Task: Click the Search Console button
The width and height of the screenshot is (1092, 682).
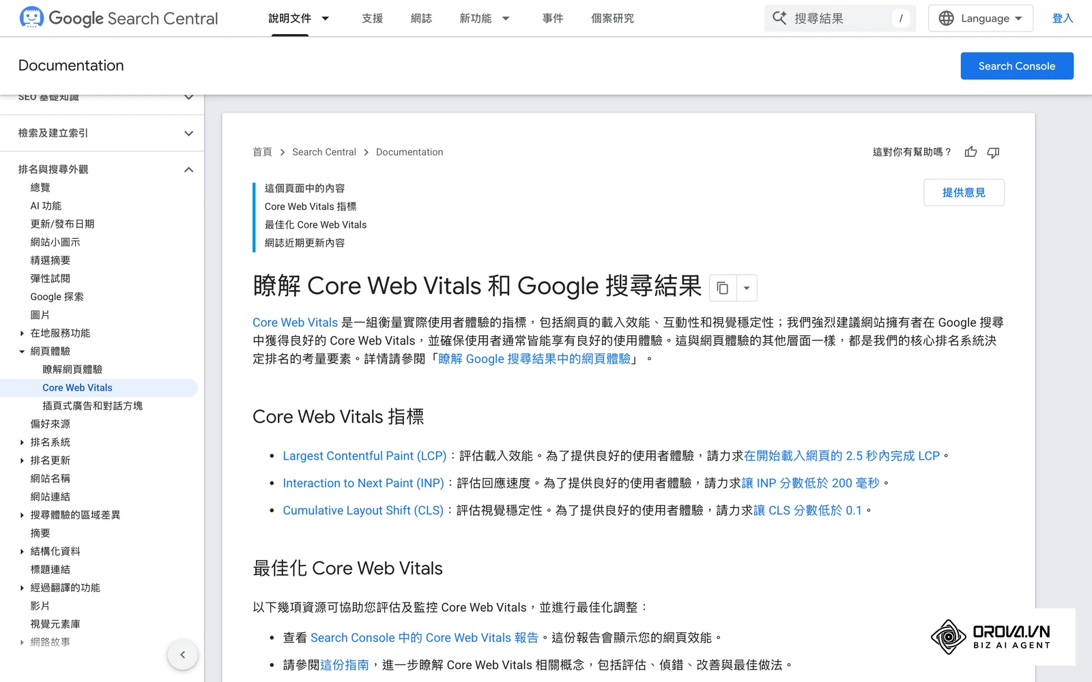Action: pyautogui.click(x=1017, y=66)
